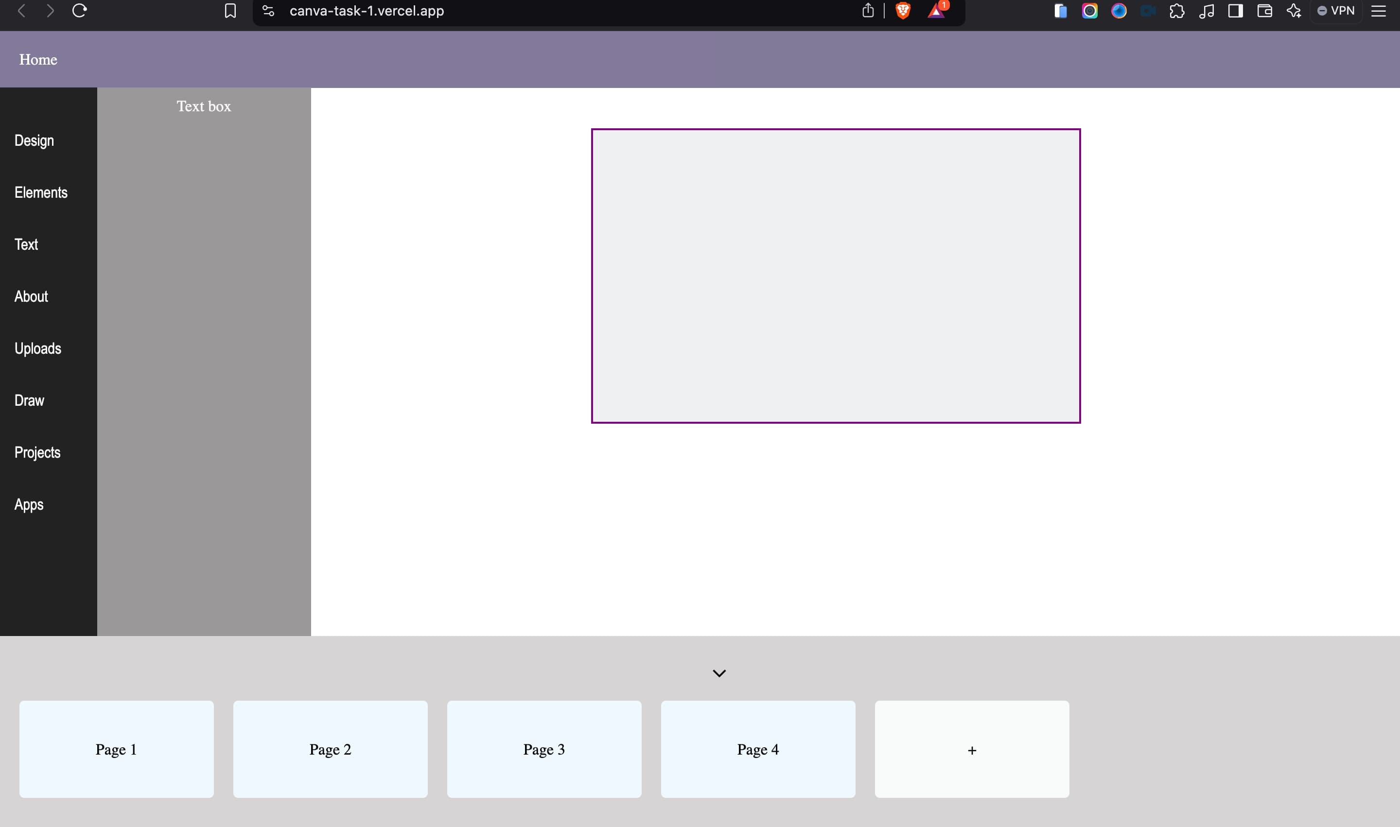Collapse the pages tray with the chevron
Screen dimensions: 1400x827
click(x=719, y=673)
